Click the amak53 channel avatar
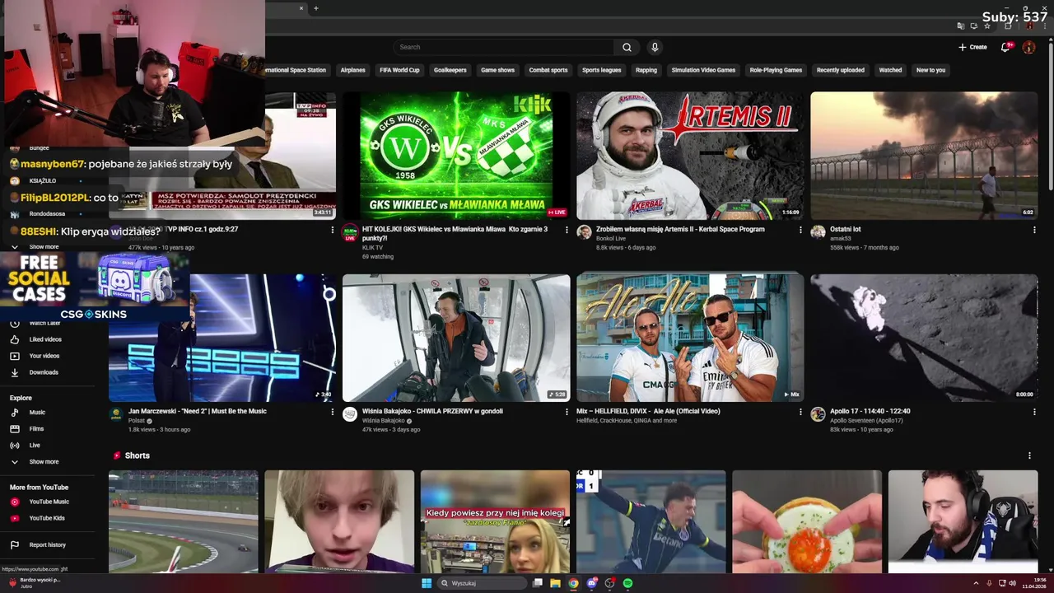This screenshot has width=1054, height=593. coord(818,232)
